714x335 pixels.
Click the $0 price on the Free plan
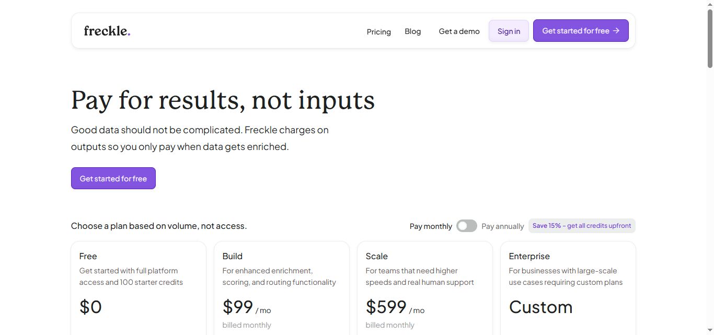[90, 307]
